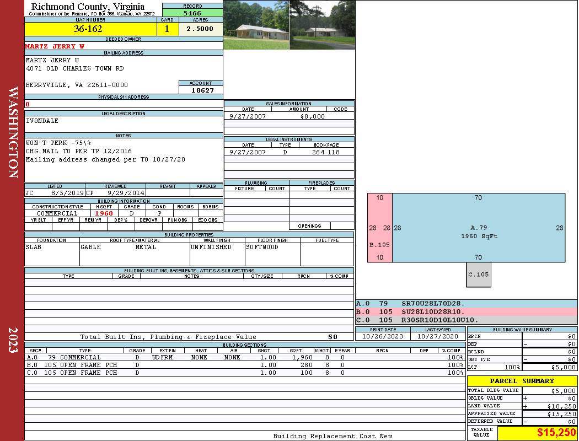This screenshot has width=579, height=441.
Task: Select wall finish UNFINISHED
Action: tap(211, 248)
